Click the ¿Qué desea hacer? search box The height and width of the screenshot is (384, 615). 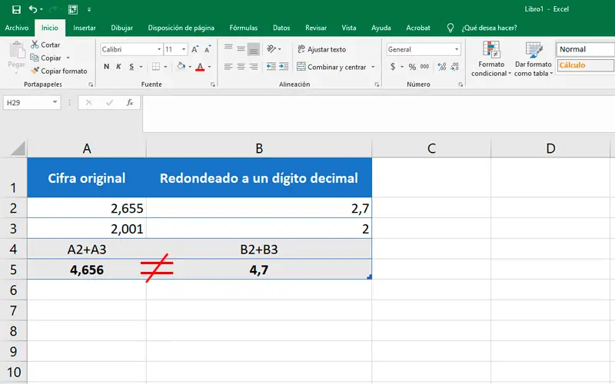(x=489, y=28)
